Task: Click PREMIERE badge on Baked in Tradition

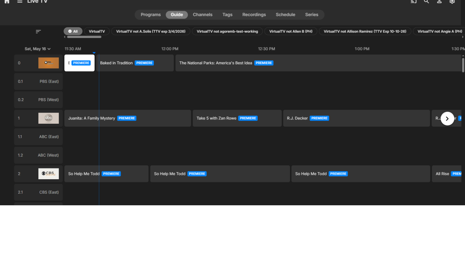Action: 144,63
